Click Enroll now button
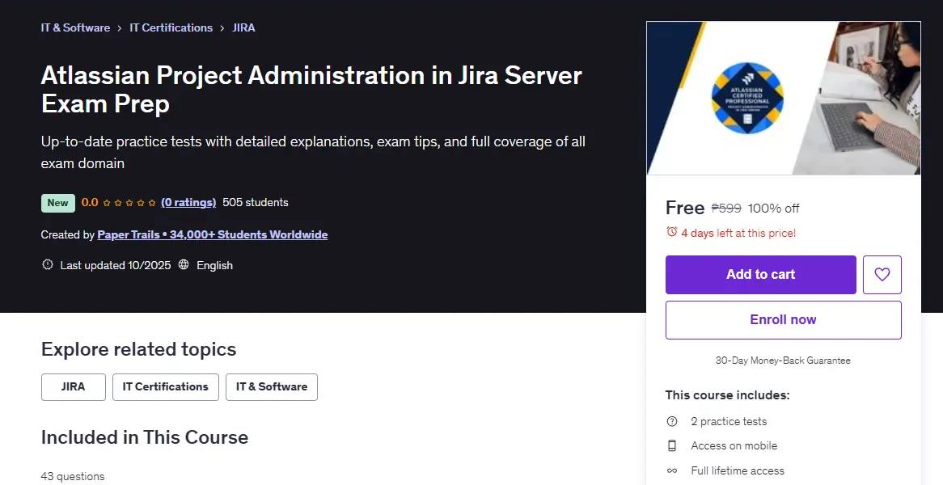The image size is (943, 485). tap(783, 320)
